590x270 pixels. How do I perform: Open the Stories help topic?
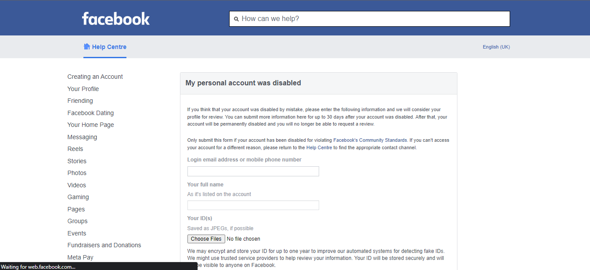tap(77, 161)
